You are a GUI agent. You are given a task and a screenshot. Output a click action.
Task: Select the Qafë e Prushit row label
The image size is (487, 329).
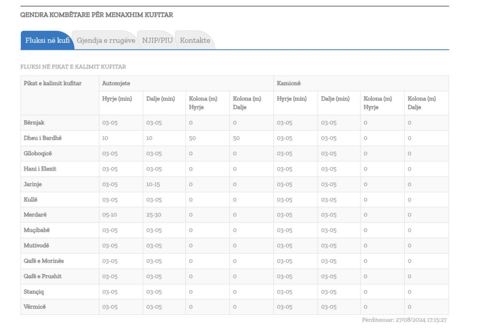click(42, 276)
